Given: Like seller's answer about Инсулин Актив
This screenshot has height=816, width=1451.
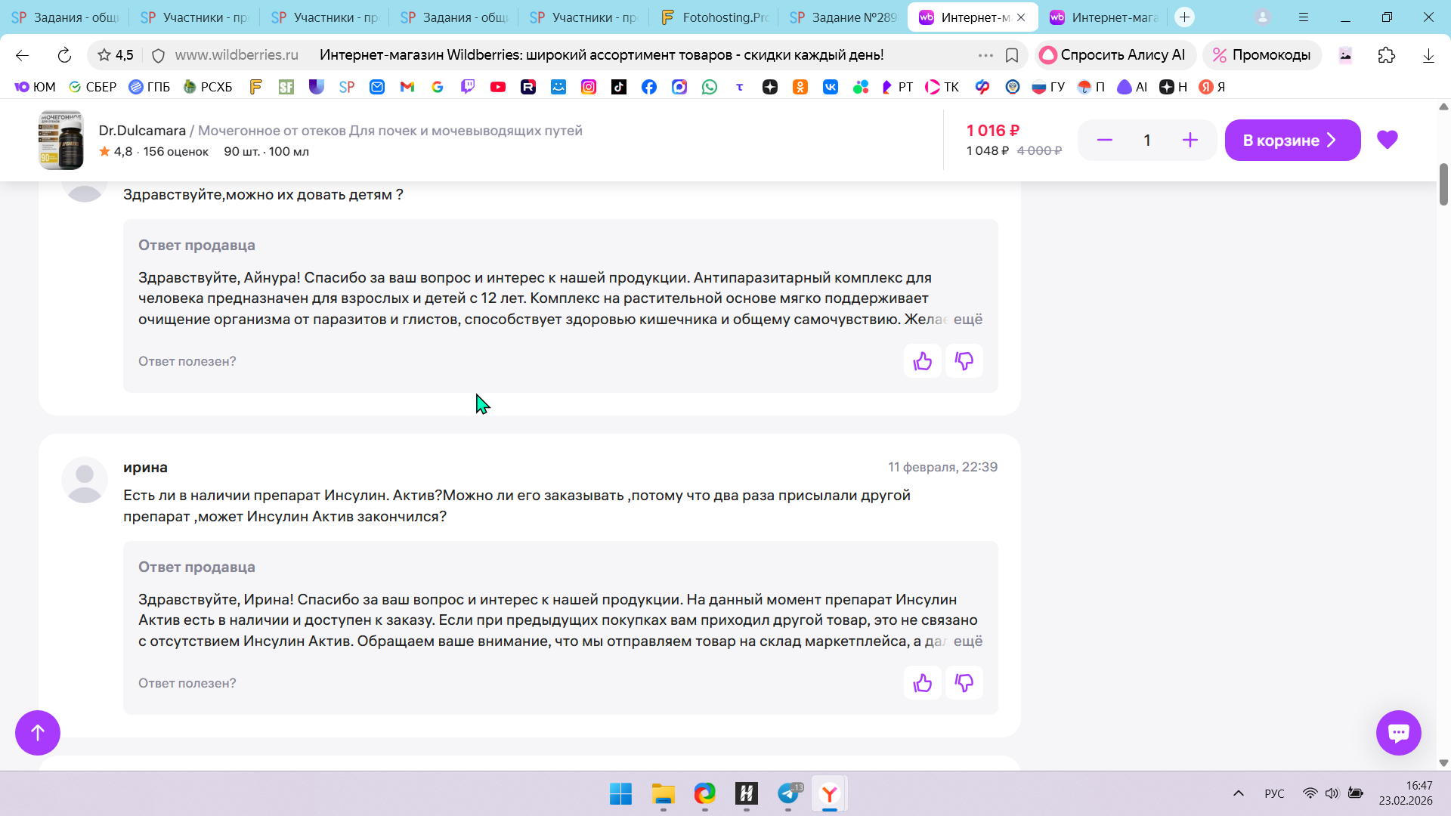Looking at the screenshot, I should tap(922, 683).
